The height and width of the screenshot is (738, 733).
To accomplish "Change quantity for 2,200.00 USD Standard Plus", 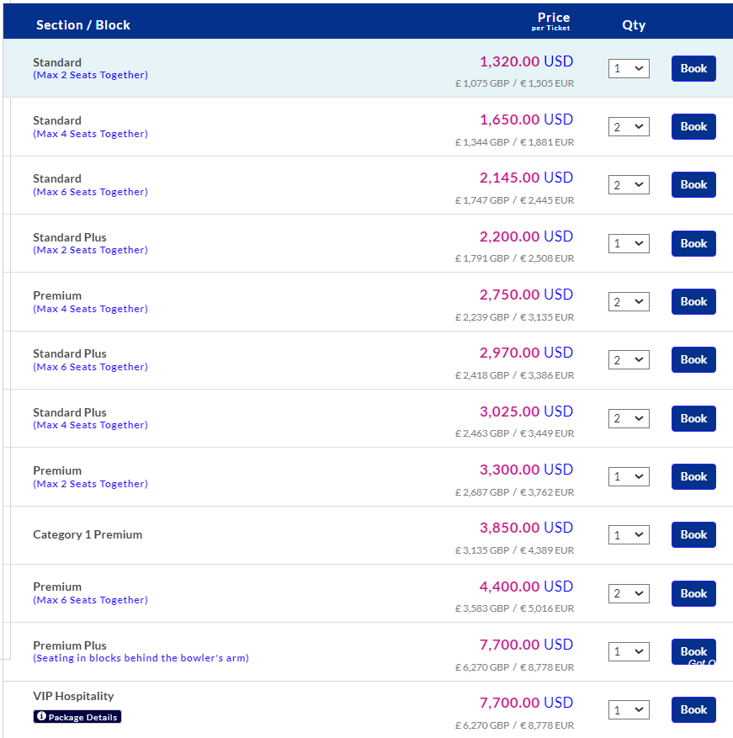I will click(x=629, y=243).
